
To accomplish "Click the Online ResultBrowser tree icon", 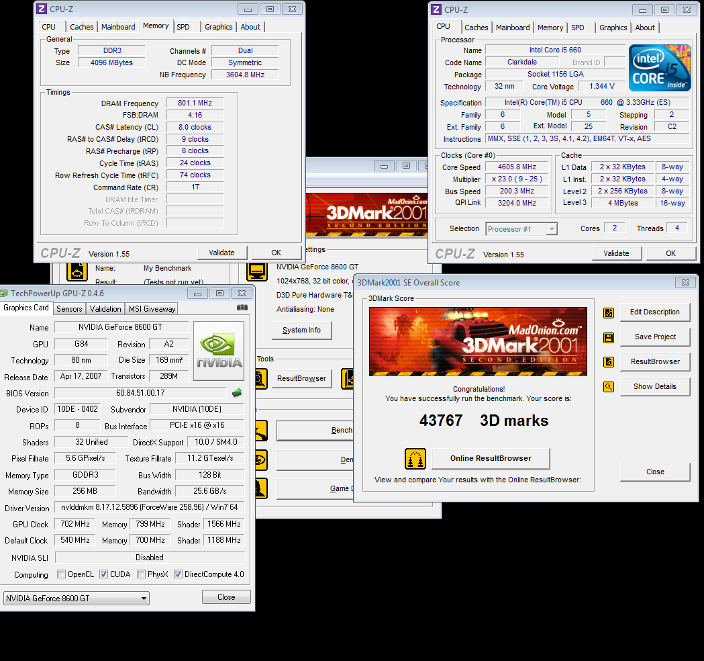I will tap(415, 459).
